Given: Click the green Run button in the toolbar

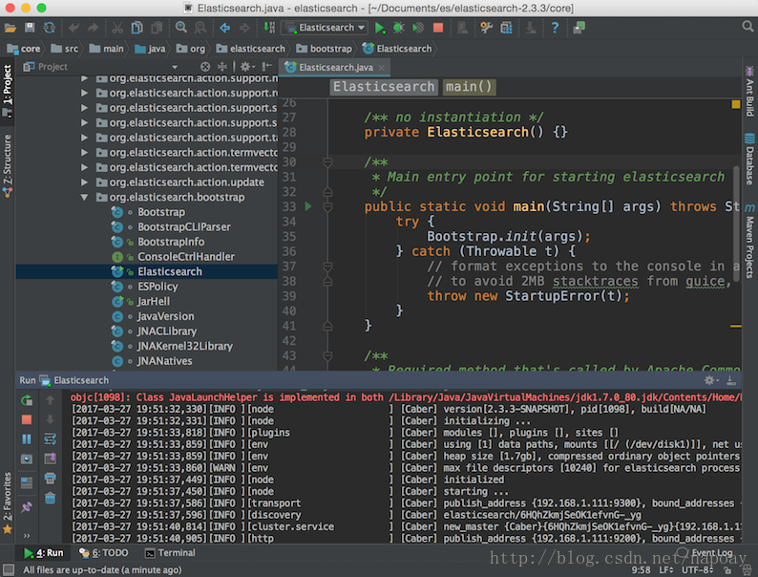Looking at the screenshot, I should 380,28.
